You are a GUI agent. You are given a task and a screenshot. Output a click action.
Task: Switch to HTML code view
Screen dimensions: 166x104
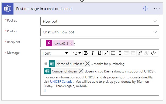tap(153, 53)
